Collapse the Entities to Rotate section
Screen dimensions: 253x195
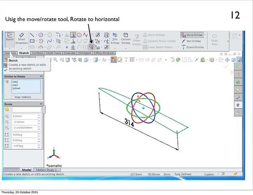click(x=41, y=76)
